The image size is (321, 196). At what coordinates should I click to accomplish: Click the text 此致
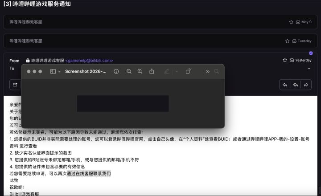click(x=14, y=180)
